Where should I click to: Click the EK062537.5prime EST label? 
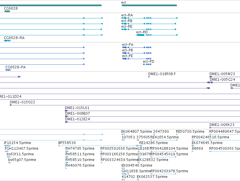152,177
